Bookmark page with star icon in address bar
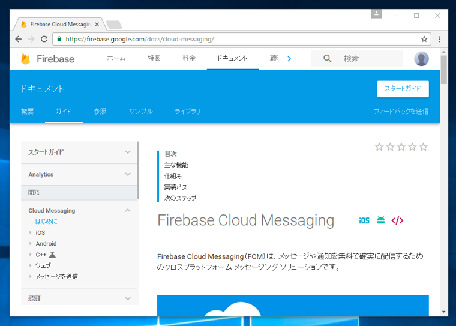This screenshot has height=326, width=456. point(424,39)
